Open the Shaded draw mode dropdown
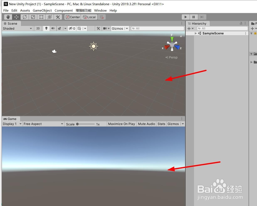Image resolution: width=257 pixels, height=206 pixels. click(17, 28)
